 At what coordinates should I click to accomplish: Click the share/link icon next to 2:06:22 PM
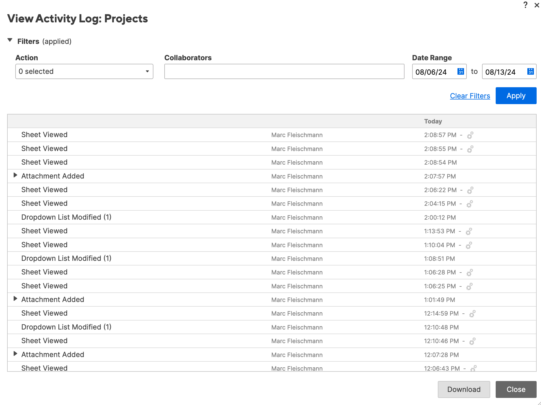(470, 190)
